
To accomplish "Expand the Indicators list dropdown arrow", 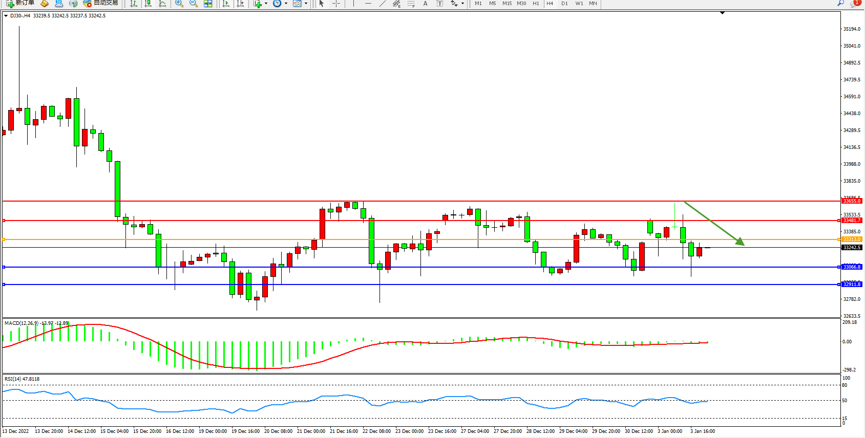I will pos(266,4).
